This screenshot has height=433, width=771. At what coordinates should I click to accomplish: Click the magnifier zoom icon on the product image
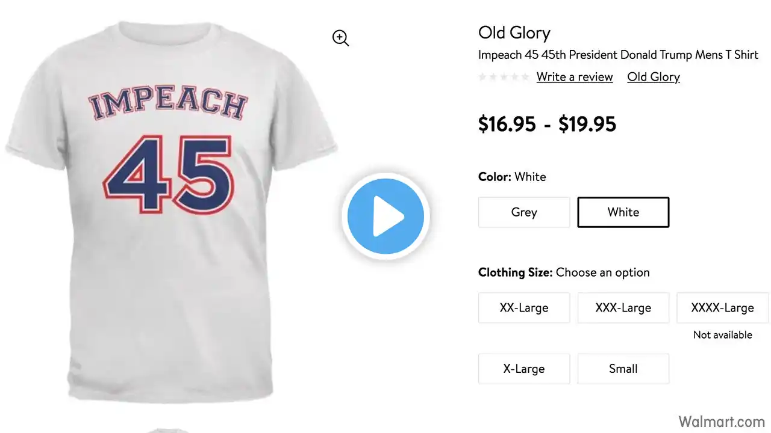pos(341,38)
